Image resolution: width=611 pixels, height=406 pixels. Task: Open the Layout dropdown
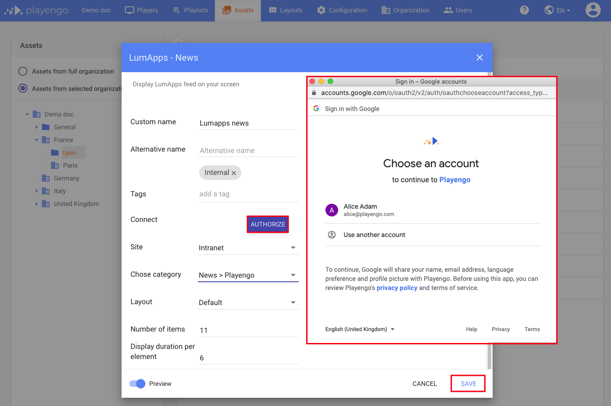249,303
